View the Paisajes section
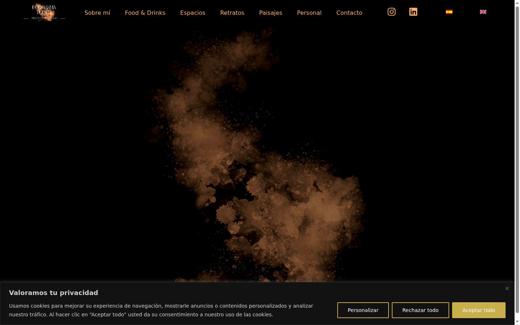This screenshot has height=325, width=520. click(271, 13)
